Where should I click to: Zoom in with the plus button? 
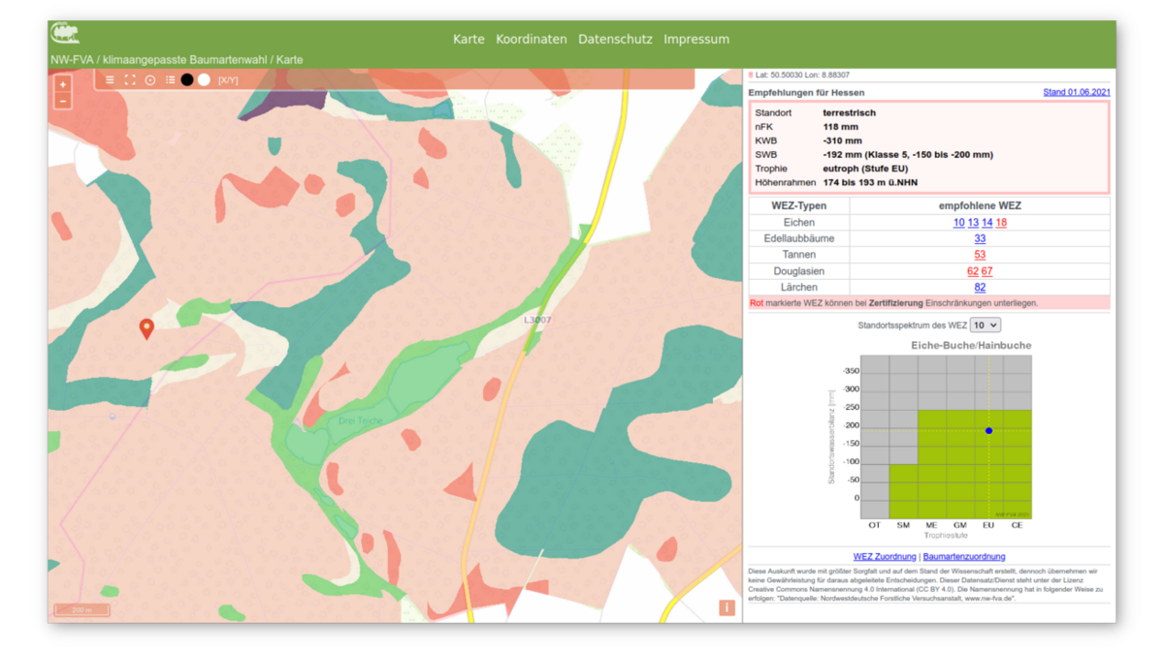(63, 85)
